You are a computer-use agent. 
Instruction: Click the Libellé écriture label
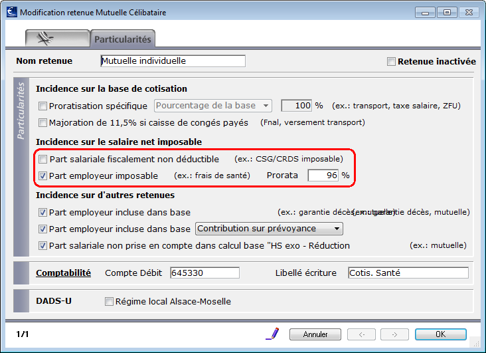[305, 273]
